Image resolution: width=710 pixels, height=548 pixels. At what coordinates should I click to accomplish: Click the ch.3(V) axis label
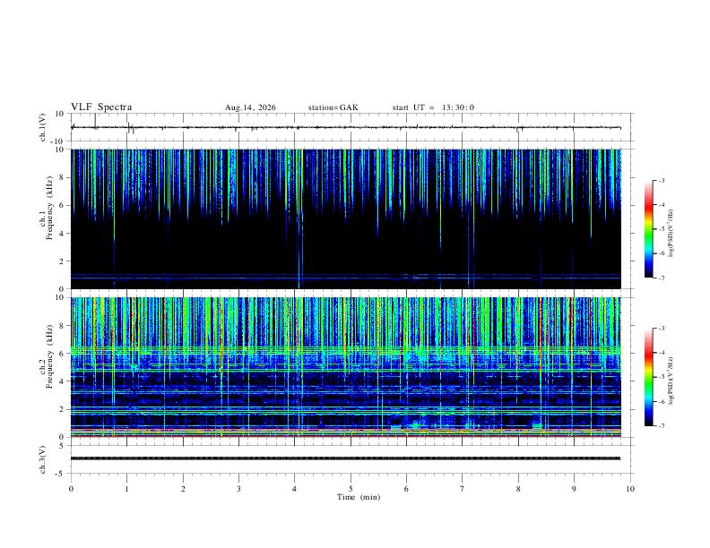coord(43,460)
